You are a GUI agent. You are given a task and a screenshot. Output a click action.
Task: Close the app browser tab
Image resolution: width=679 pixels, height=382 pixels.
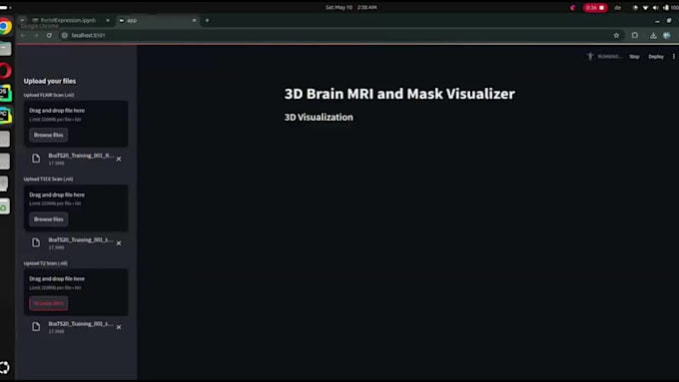(x=194, y=20)
